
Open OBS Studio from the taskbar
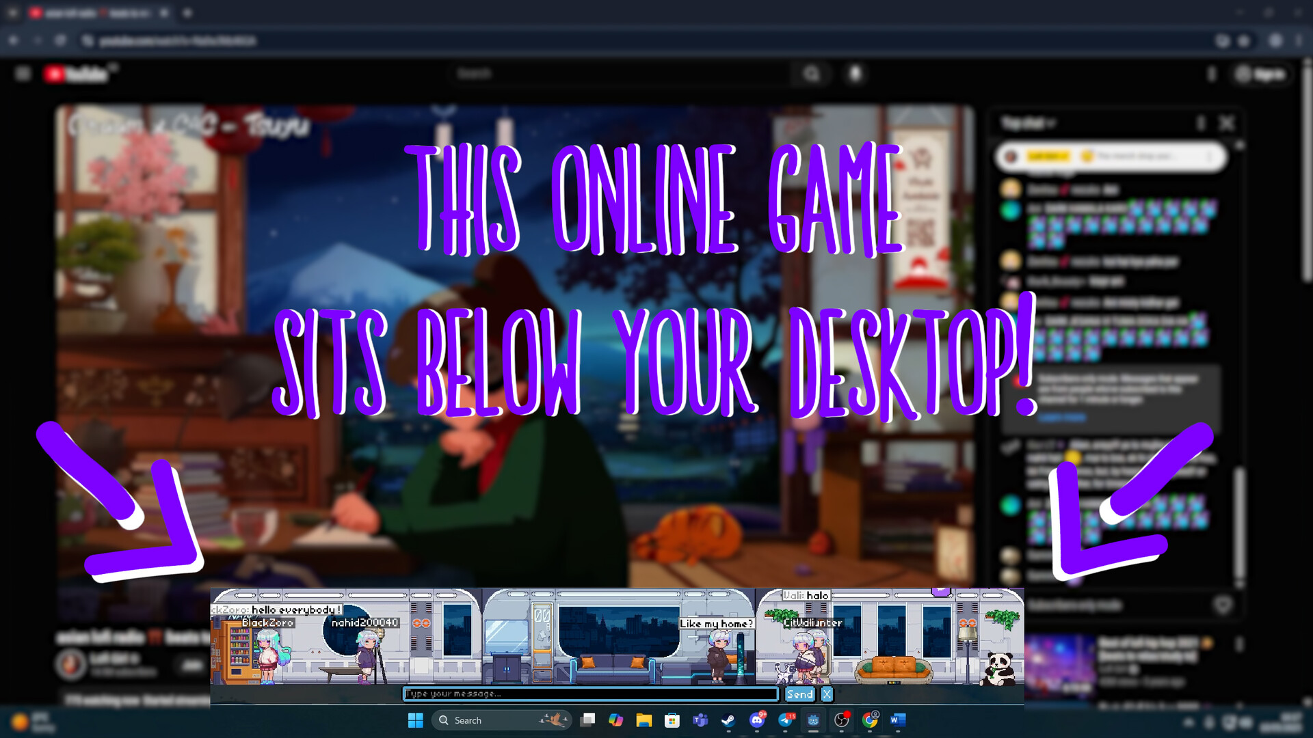(841, 720)
